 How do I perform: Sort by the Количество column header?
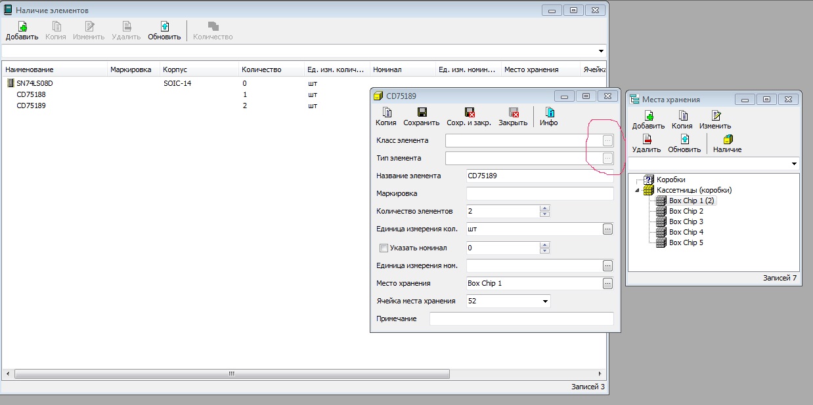pyautogui.click(x=272, y=69)
